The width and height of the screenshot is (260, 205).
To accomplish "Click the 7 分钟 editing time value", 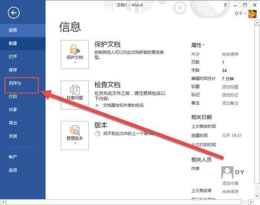I will pos(228,78).
